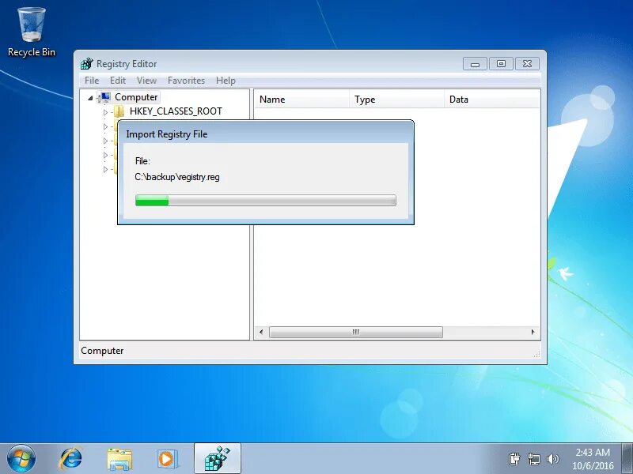Image resolution: width=633 pixels, height=474 pixels.
Task: Select the Computer icon in the tree
Action: click(105, 97)
